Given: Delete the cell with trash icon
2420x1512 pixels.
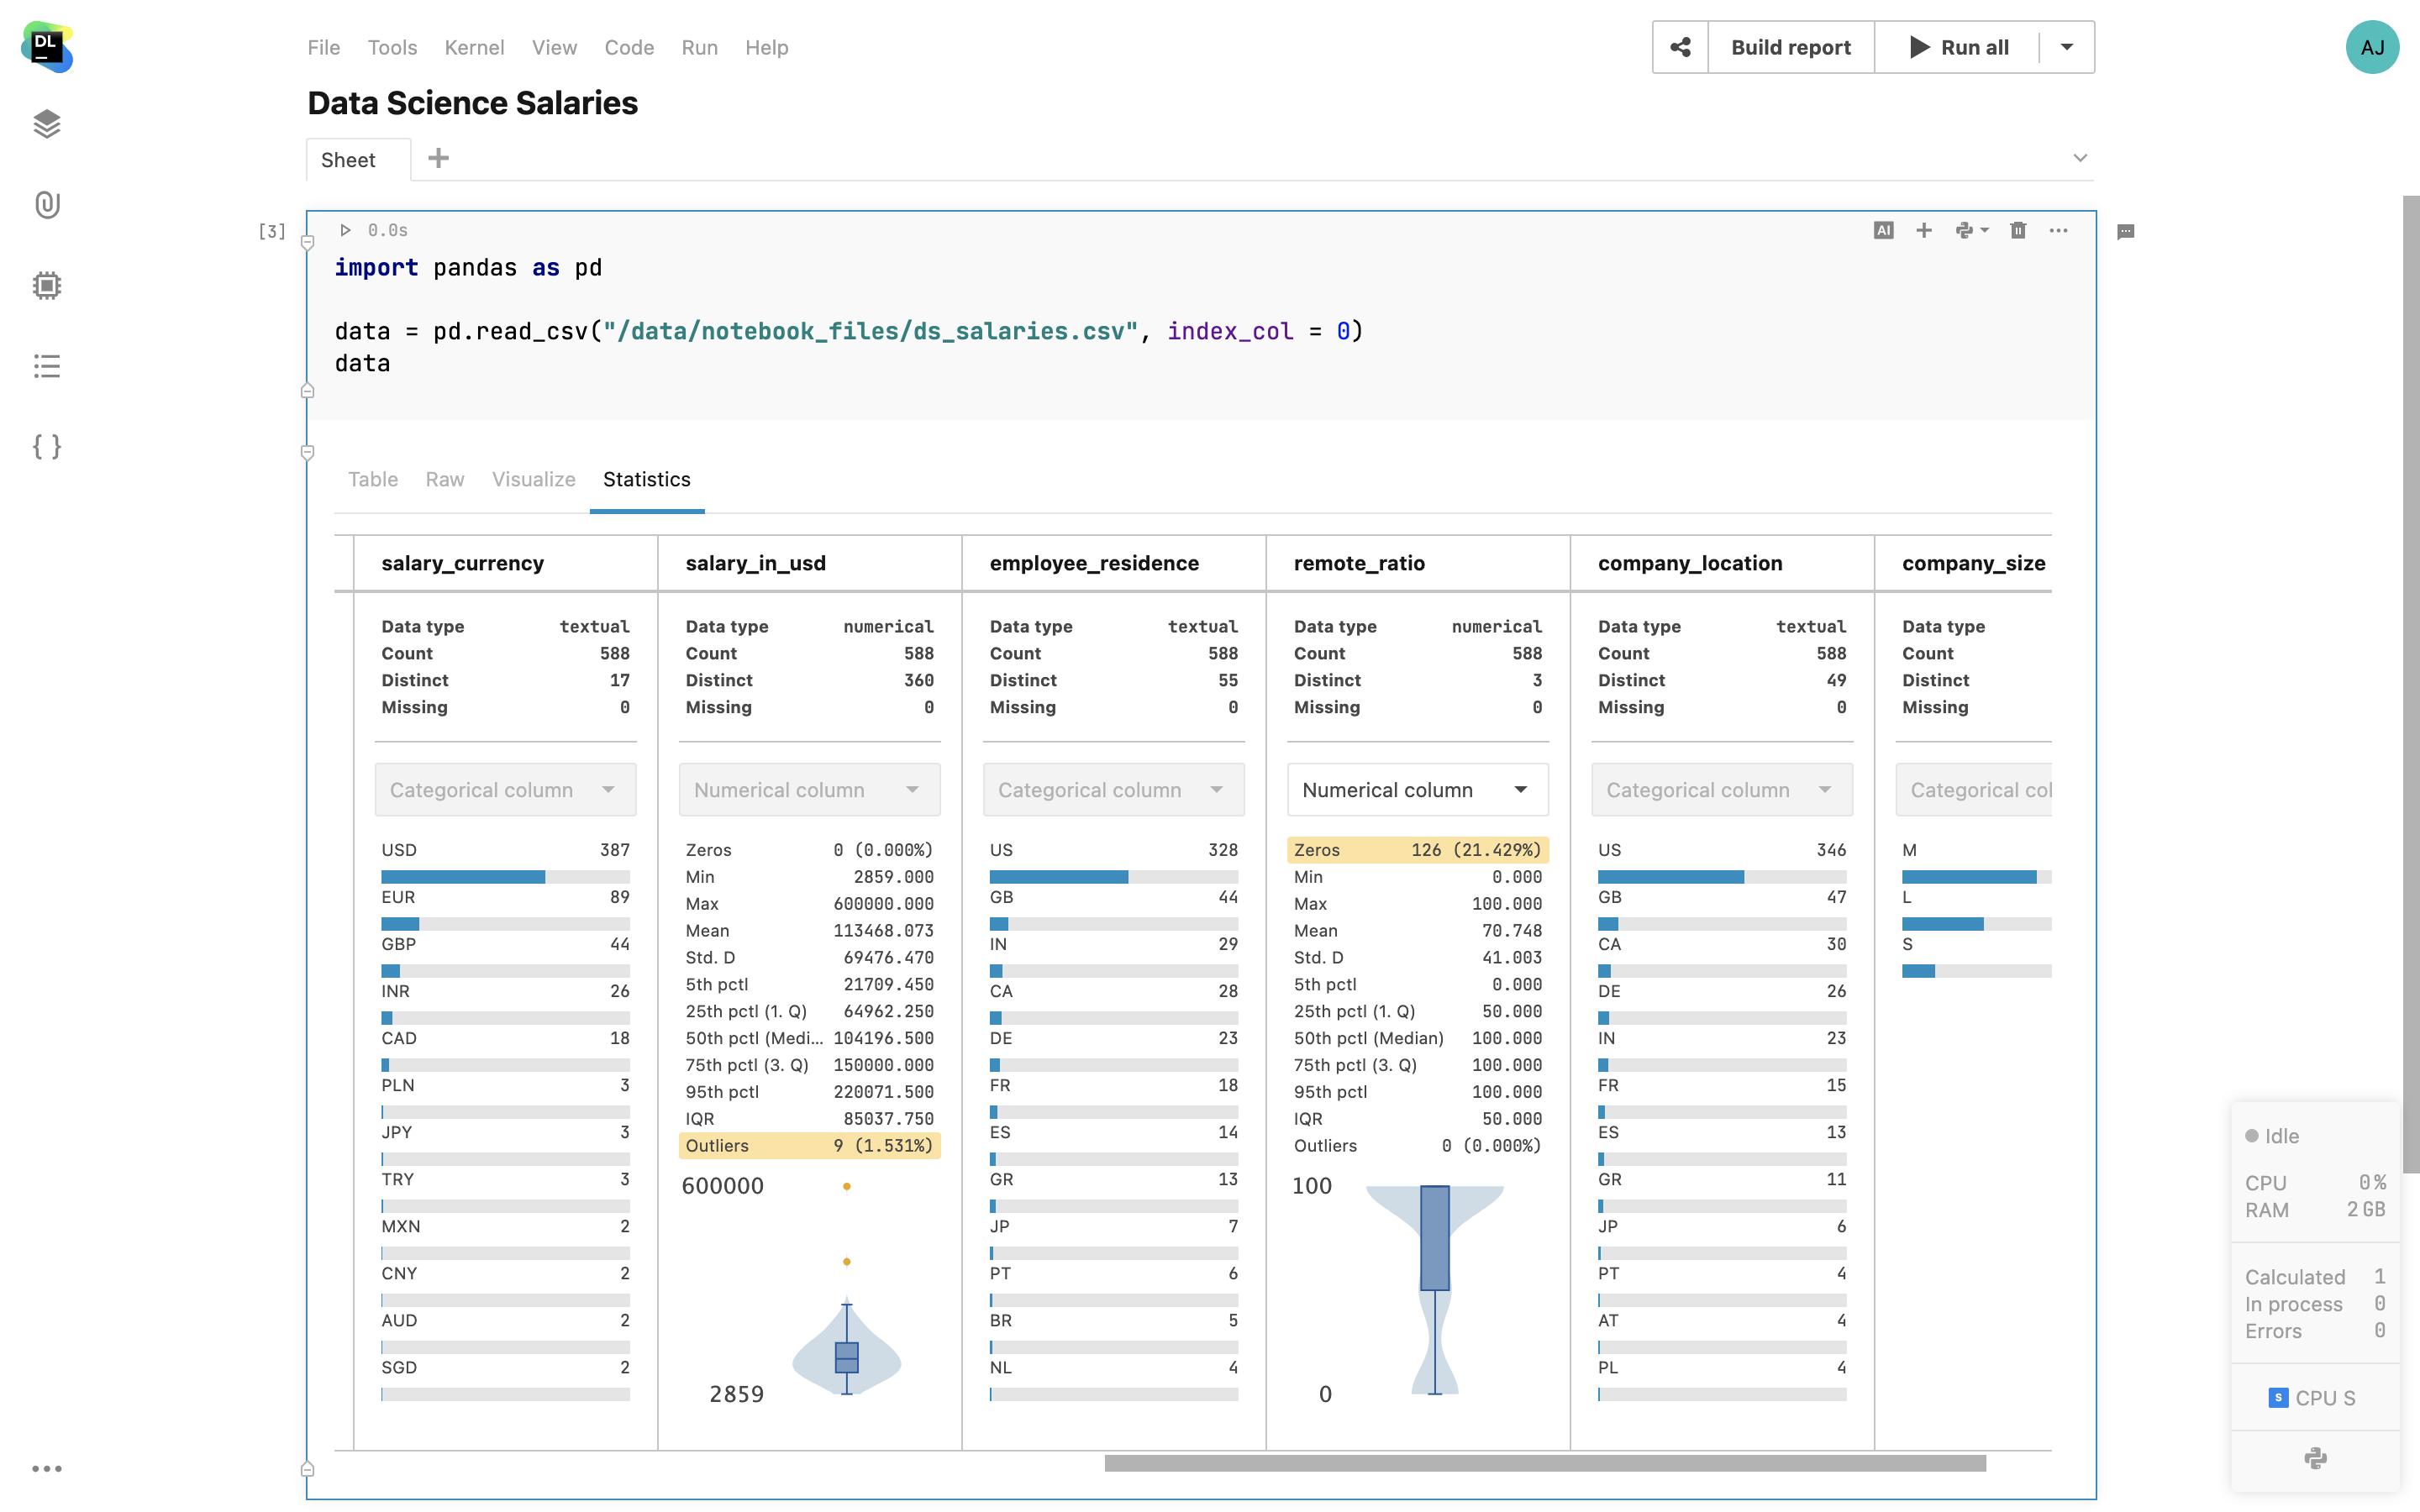Looking at the screenshot, I should (x=2018, y=230).
